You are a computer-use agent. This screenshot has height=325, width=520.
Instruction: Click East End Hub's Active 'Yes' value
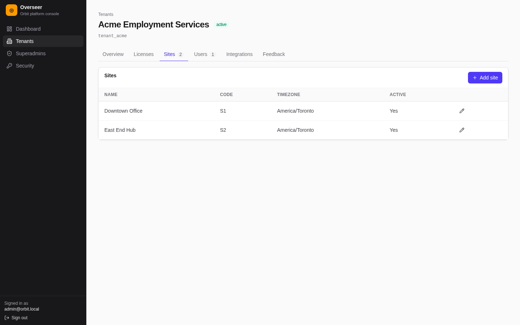click(x=394, y=130)
